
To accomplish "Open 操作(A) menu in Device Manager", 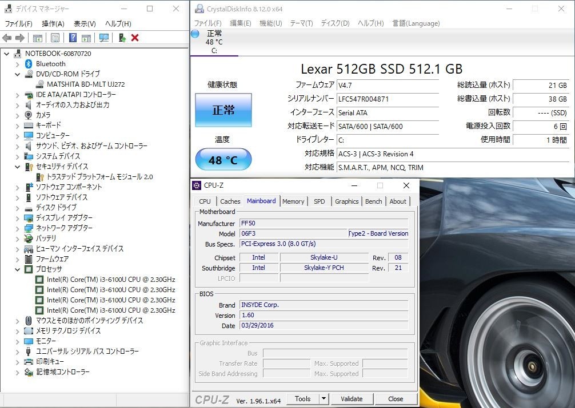I will coord(53,24).
